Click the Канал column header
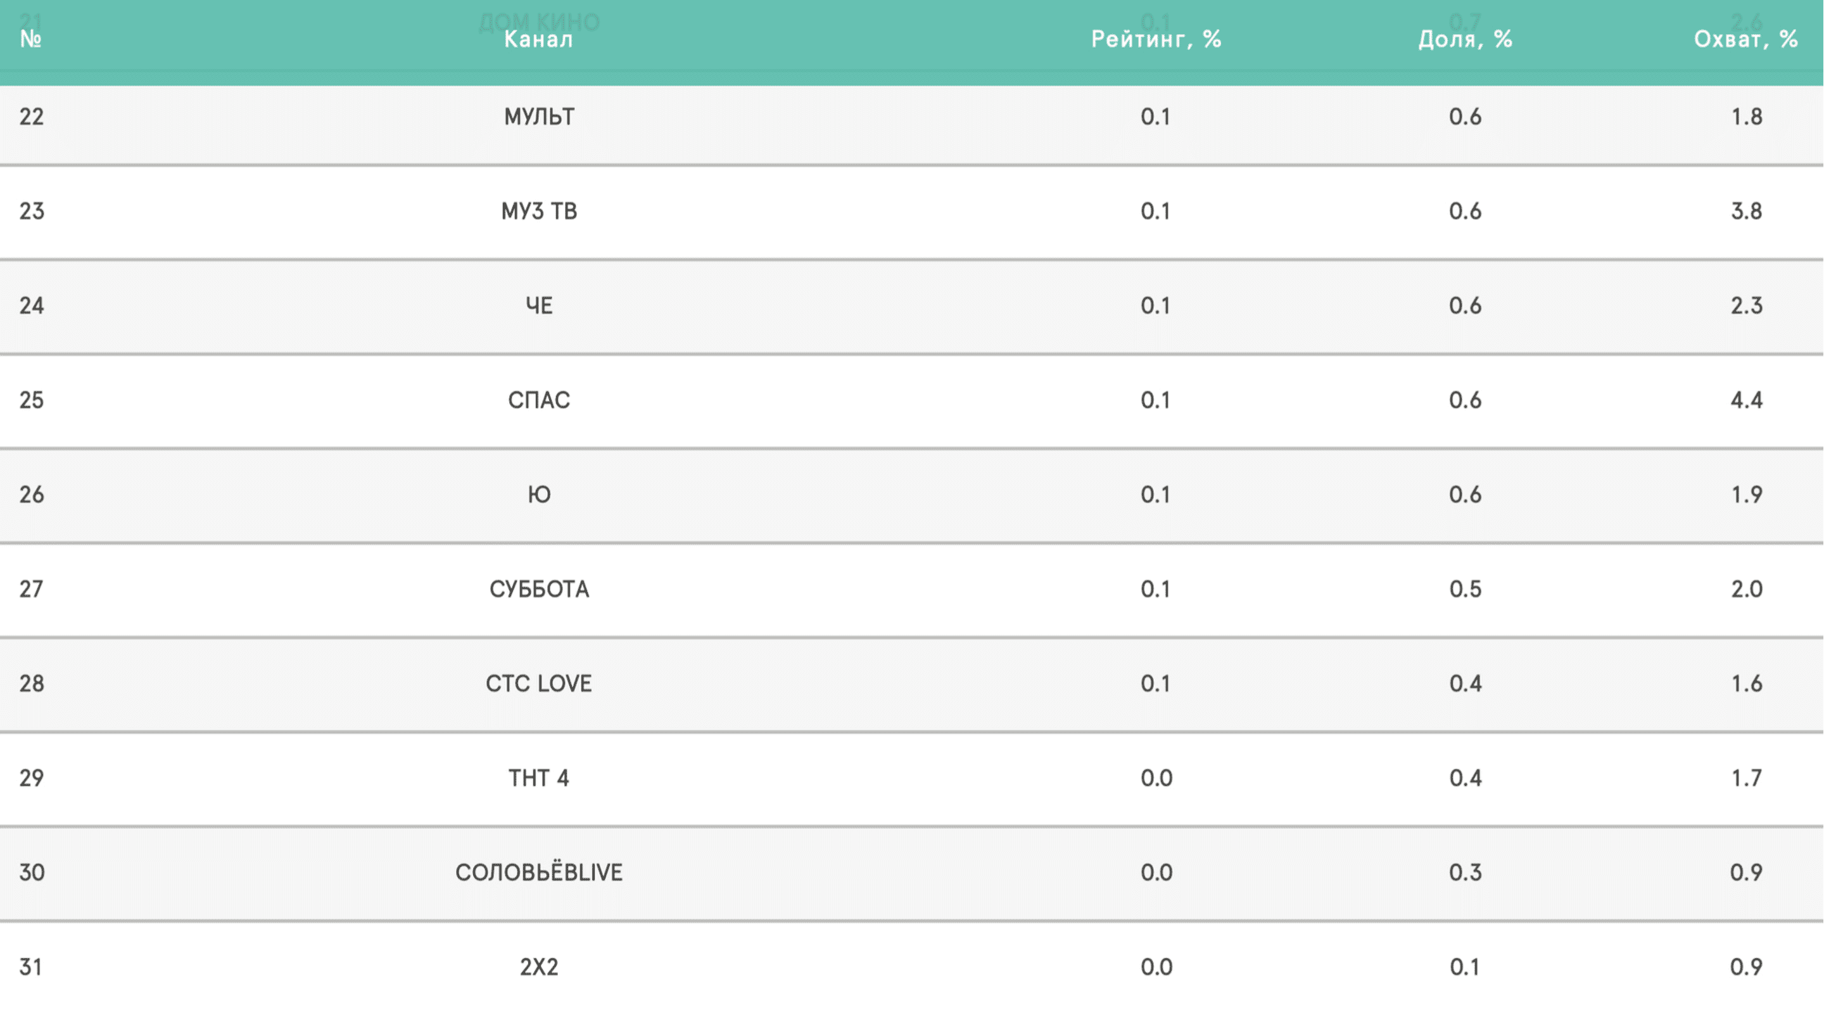 [538, 39]
